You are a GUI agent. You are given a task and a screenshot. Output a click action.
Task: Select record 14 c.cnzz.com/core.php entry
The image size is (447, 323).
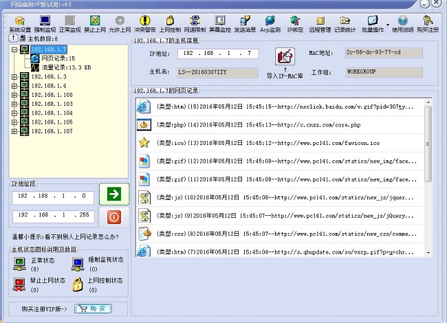point(280,125)
